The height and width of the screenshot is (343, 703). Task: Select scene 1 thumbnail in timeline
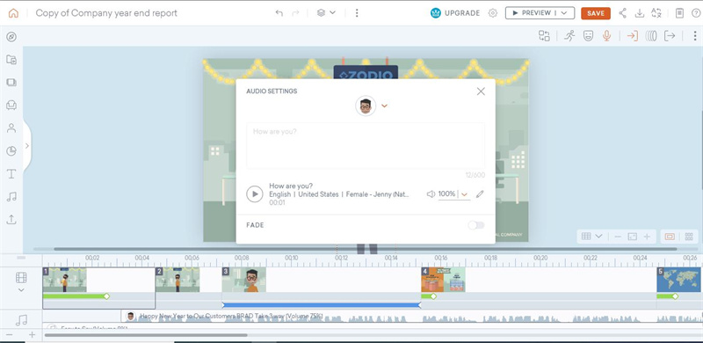click(64, 280)
